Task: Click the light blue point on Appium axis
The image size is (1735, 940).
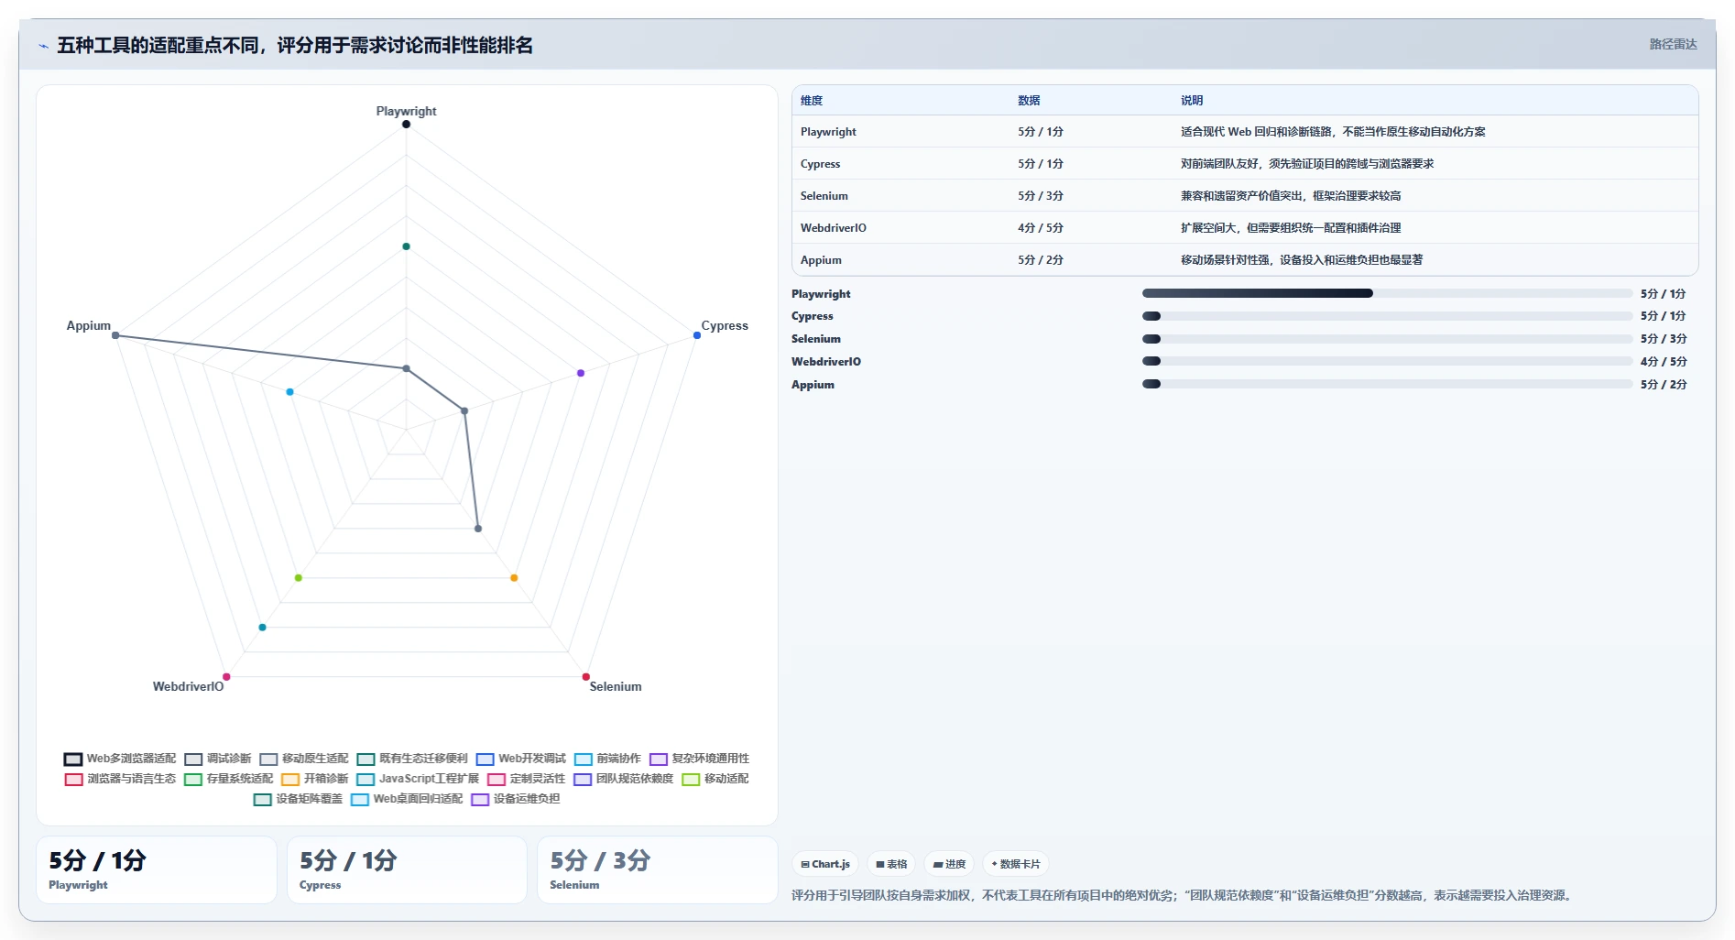Action: point(289,392)
